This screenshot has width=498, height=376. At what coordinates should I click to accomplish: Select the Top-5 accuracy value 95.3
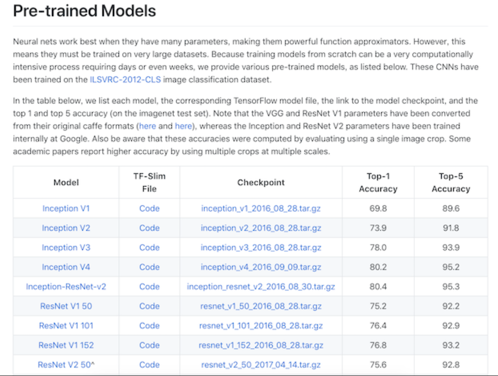point(451,286)
